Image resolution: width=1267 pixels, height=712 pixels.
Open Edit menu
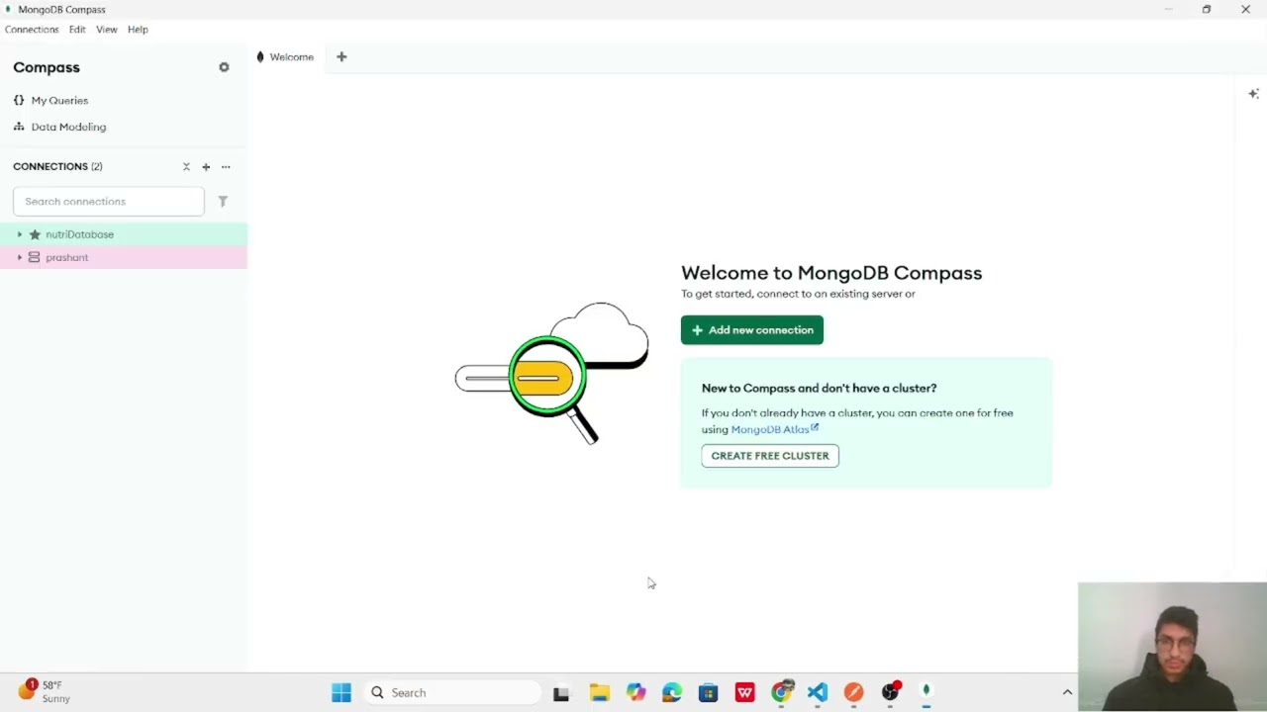pos(77,30)
